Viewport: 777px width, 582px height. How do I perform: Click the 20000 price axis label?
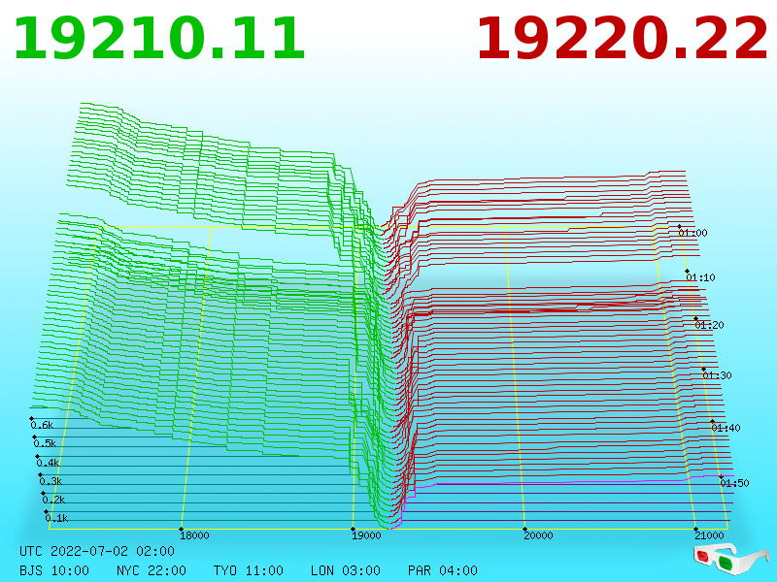tap(538, 535)
